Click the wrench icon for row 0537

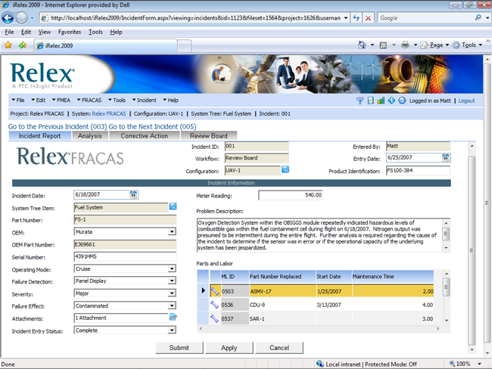tap(215, 319)
